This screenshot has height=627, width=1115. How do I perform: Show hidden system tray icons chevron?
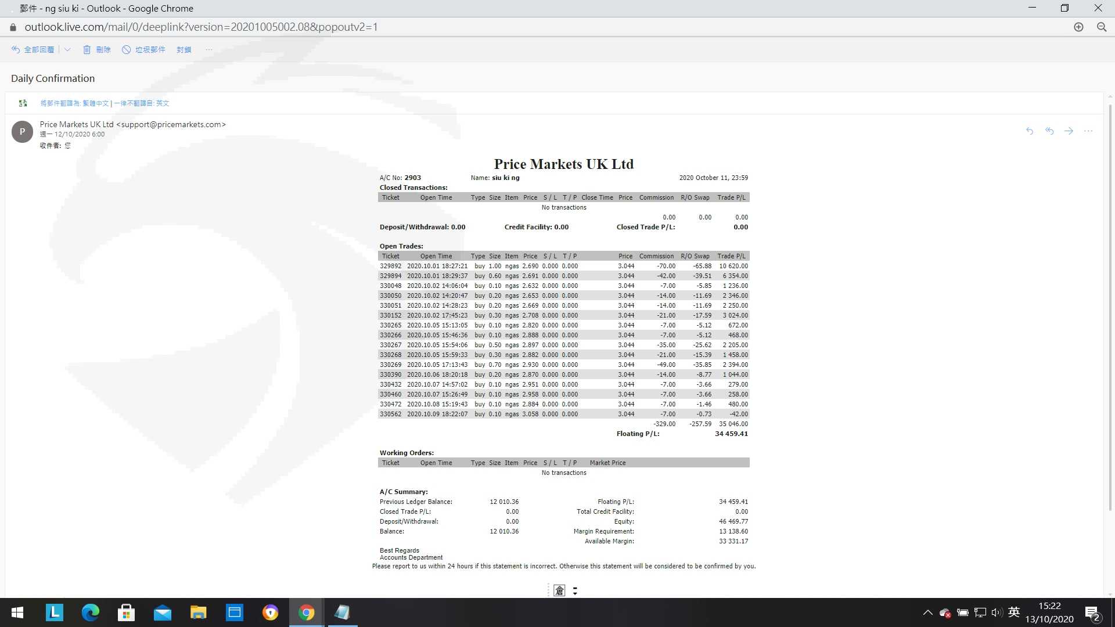[x=927, y=612]
